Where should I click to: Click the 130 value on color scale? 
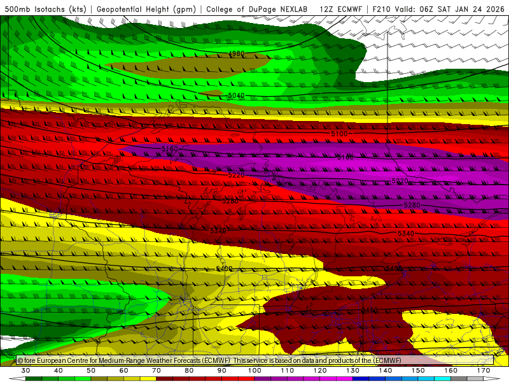point(353,371)
